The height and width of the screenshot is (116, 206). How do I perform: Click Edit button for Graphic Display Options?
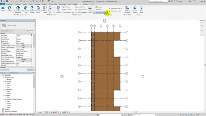click(24, 47)
